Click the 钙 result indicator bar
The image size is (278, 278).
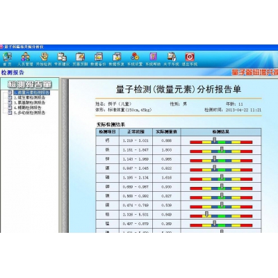point(221,141)
